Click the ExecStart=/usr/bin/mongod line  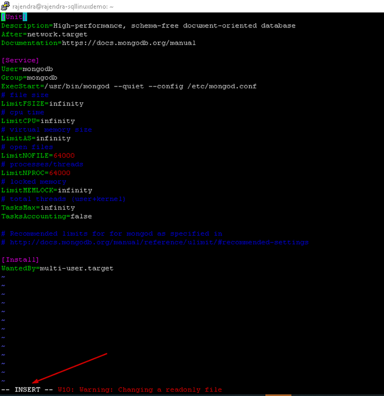click(x=129, y=87)
